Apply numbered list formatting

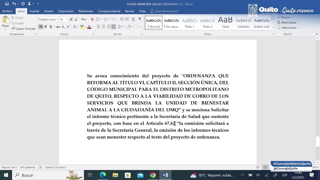click(106, 19)
